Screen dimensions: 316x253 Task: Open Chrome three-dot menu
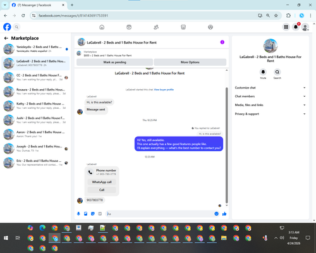(x=310, y=16)
